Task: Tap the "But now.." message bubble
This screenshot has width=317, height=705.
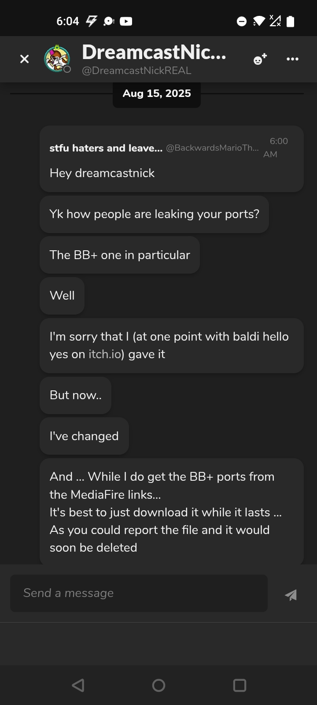Action: 76,395
